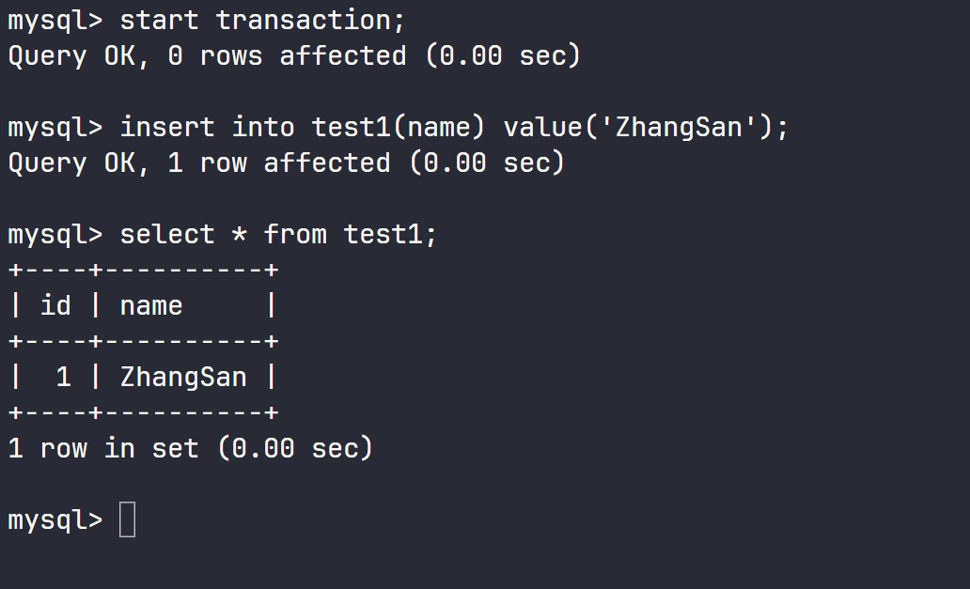Click the bottom border of the result table
The image size is (970, 589).
[x=143, y=412]
